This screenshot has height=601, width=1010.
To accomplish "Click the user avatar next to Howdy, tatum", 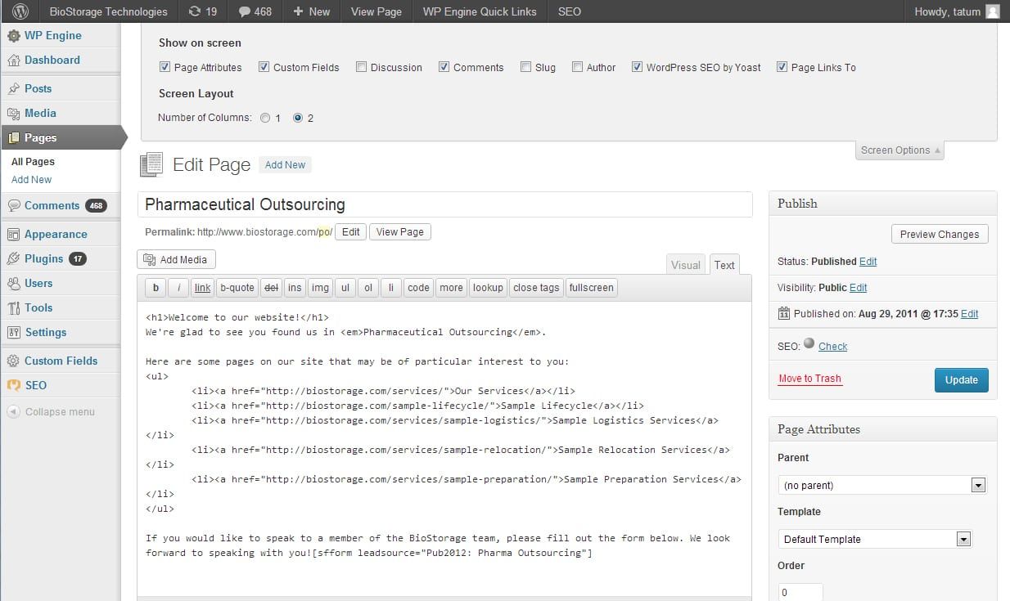I will [x=992, y=11].
